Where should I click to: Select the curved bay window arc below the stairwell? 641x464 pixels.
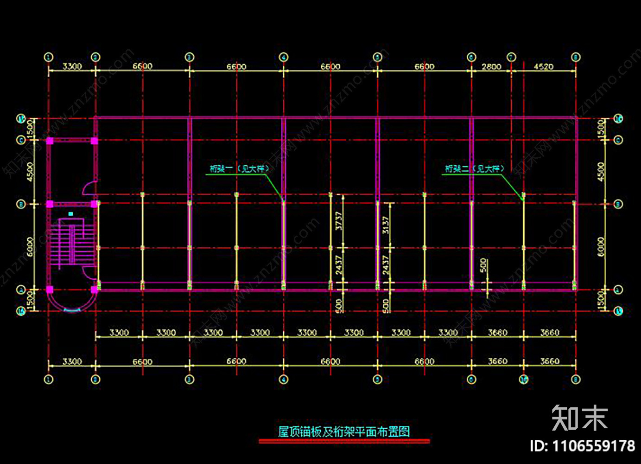point(72,303)
